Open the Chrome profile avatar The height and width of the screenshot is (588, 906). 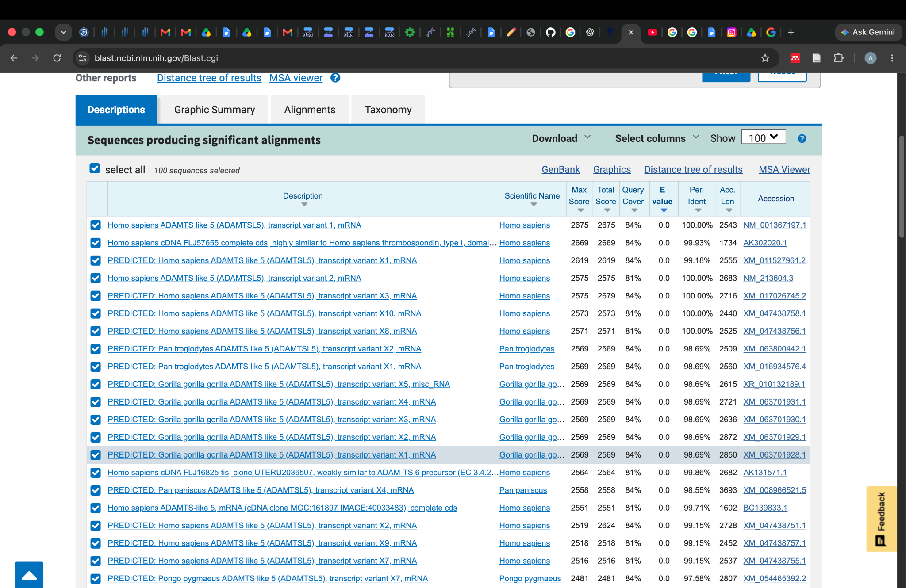click(870, 58)
